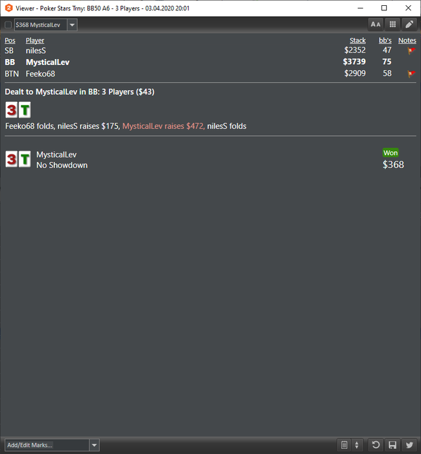Sort by the Player column header
This screenshot has width=421, height=454.
point(35,40)
